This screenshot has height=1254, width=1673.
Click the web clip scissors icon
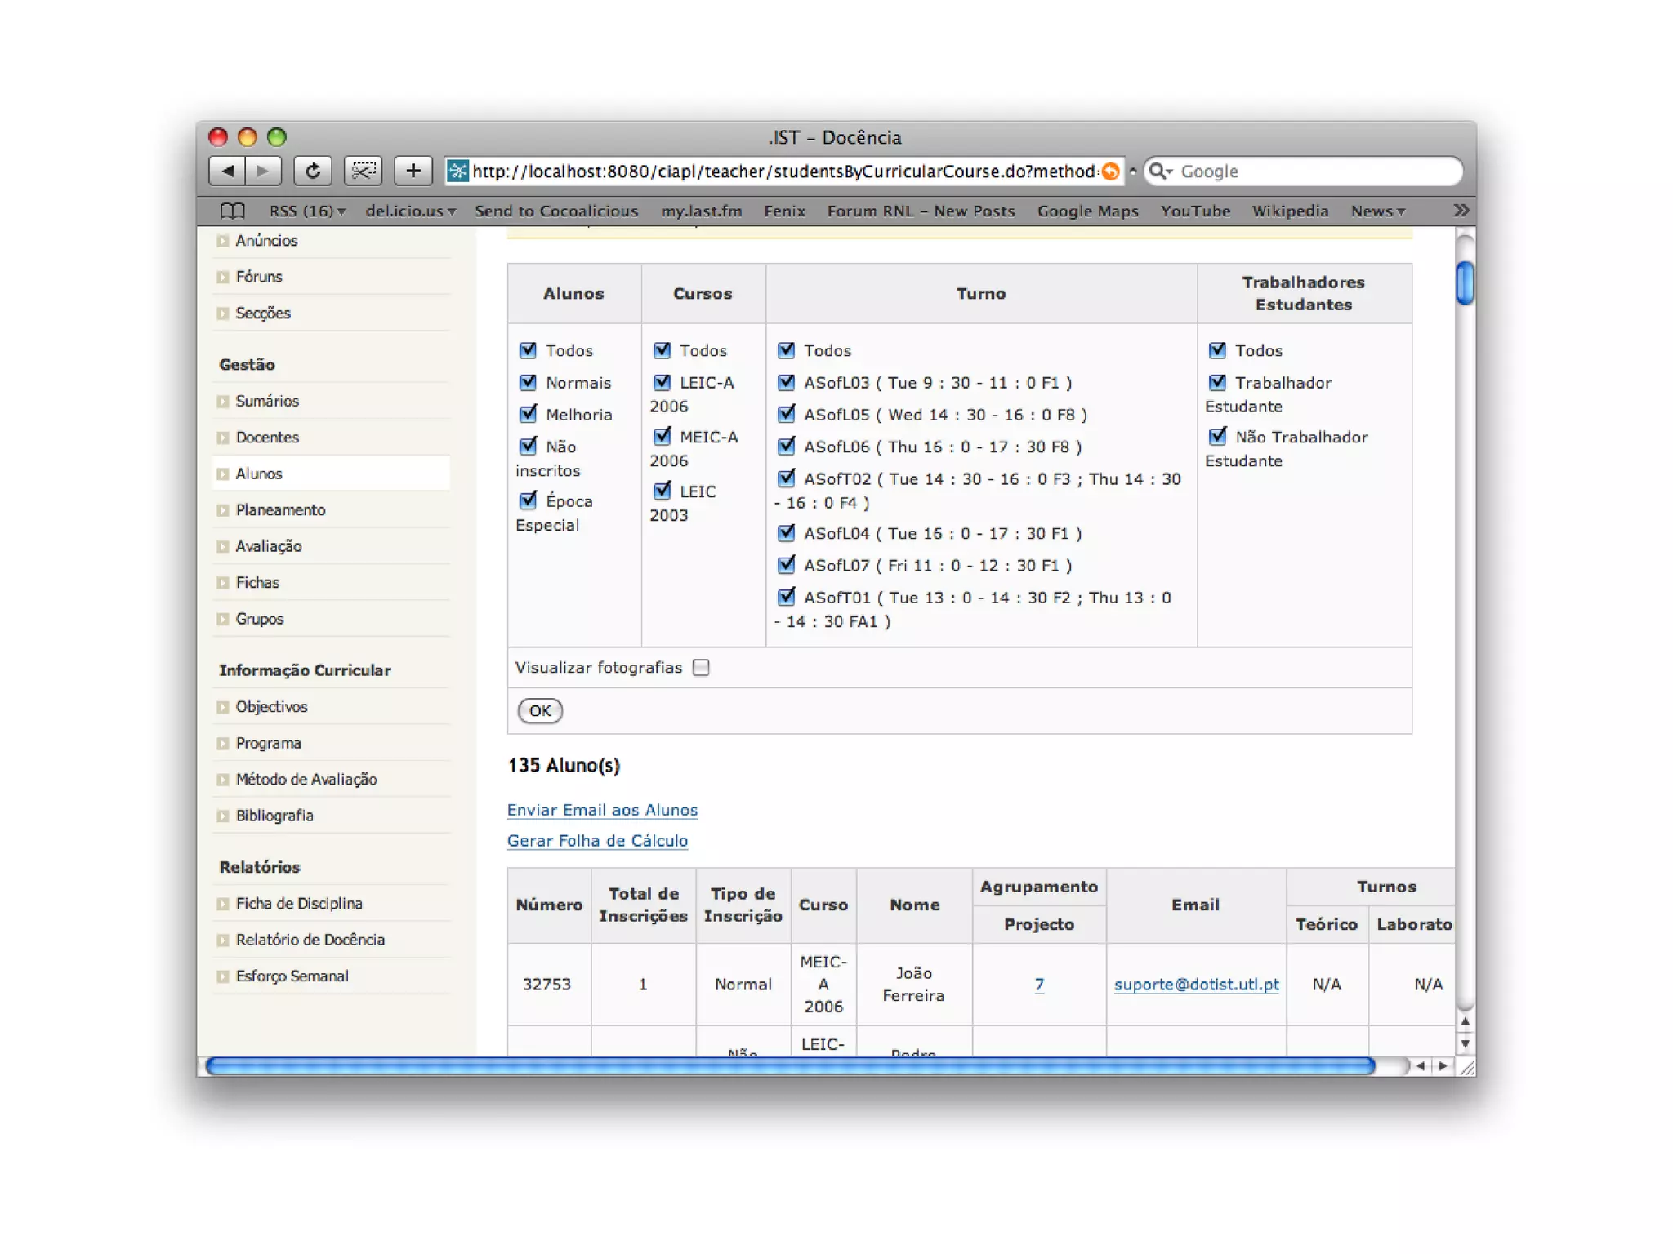[363, 171]
